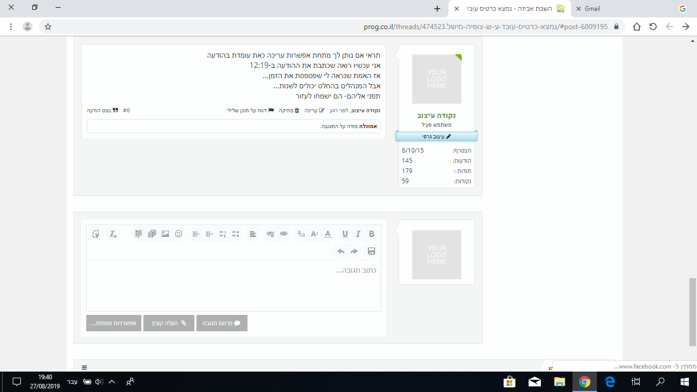Open the Windows Start menu
697x392 pixels.
point(685,381)
